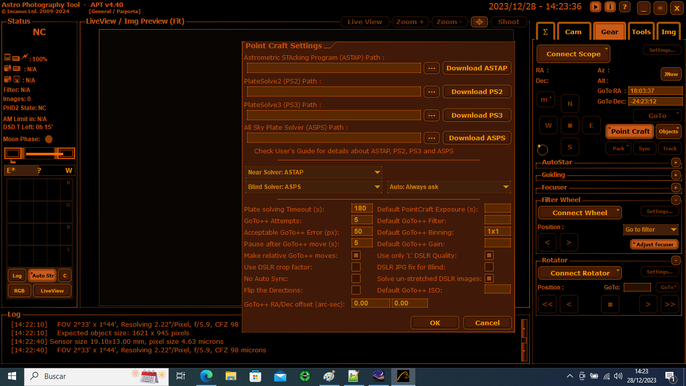The width and height of the screenshot is (686, 386).
Task: Enable DSLR JPG fix for Blind checkbox
Action: pos(489,267)
